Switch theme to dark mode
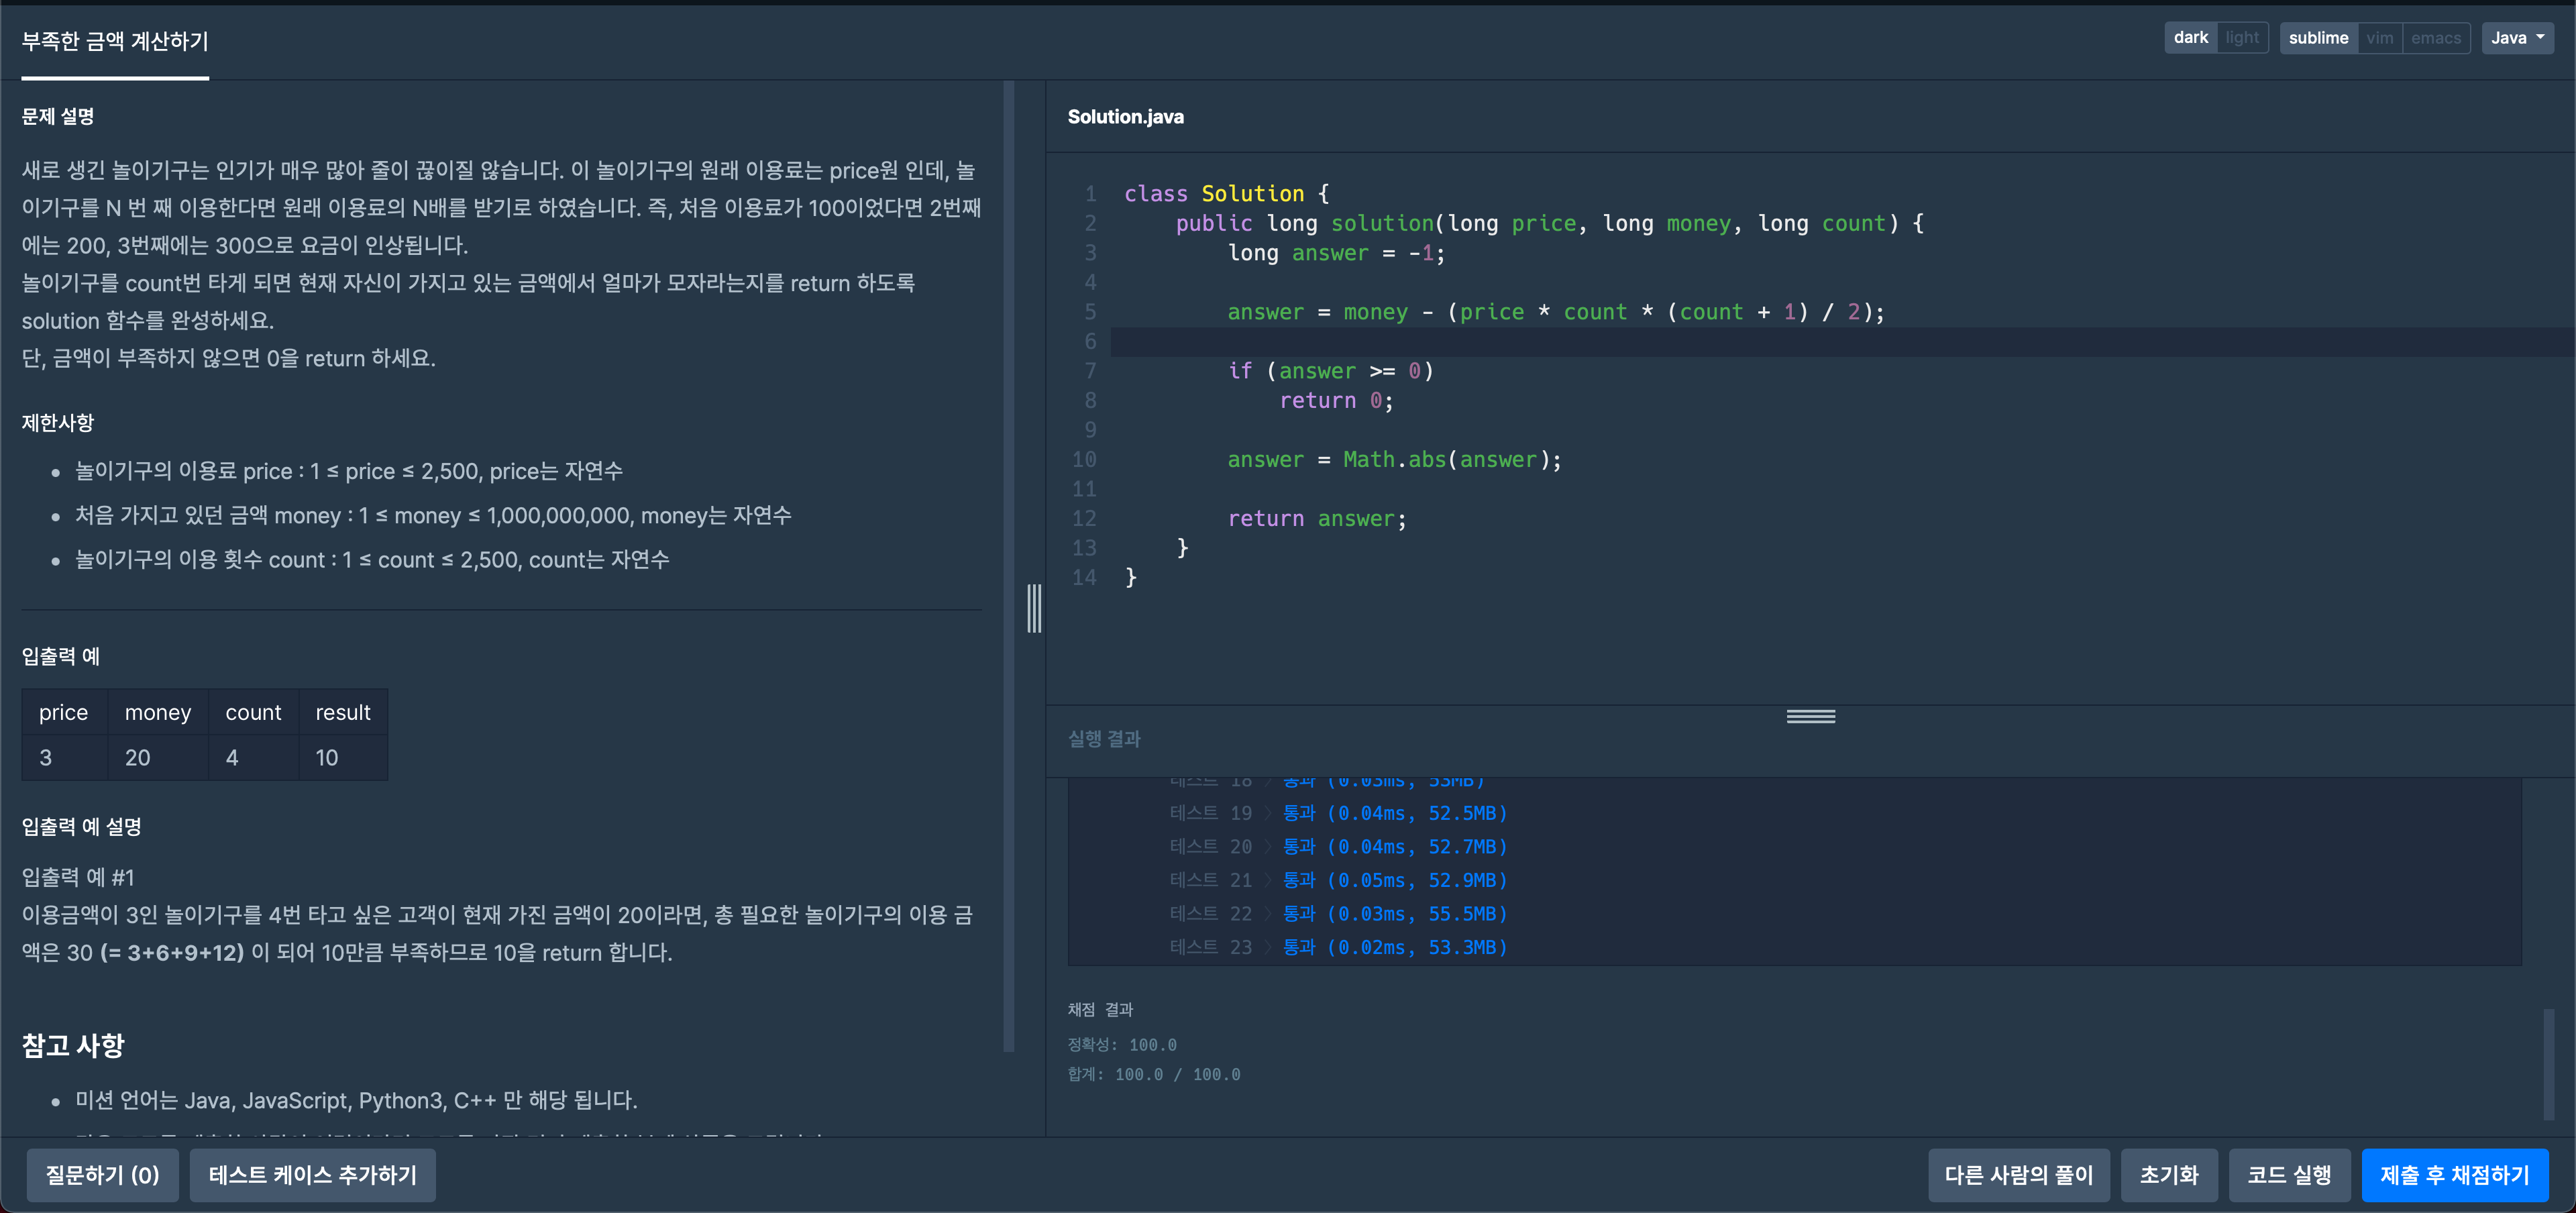Viewport: 2576px width, 1213px height. point(2190,38)
